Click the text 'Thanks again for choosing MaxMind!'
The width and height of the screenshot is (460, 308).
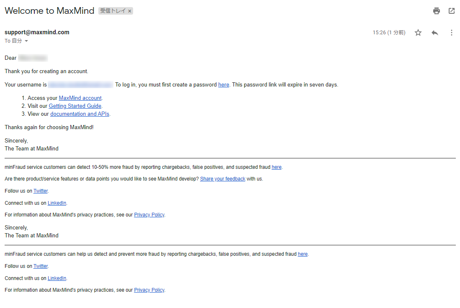coord(49,127)
